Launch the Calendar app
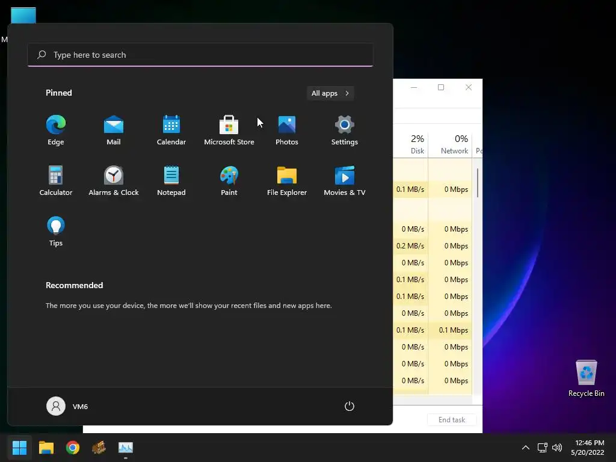Viewport: 616px width, 462px height. (x=171, y=131)
